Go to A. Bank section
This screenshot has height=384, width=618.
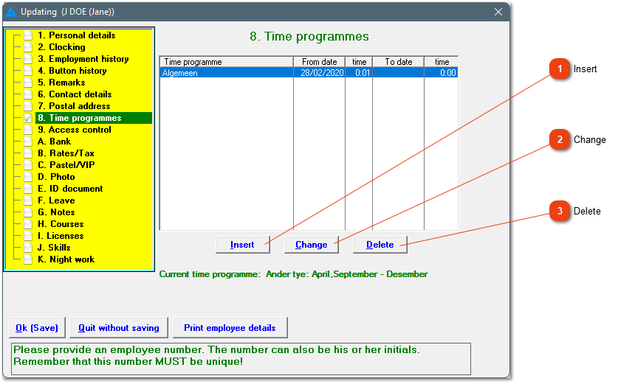[x=55, y=142]
